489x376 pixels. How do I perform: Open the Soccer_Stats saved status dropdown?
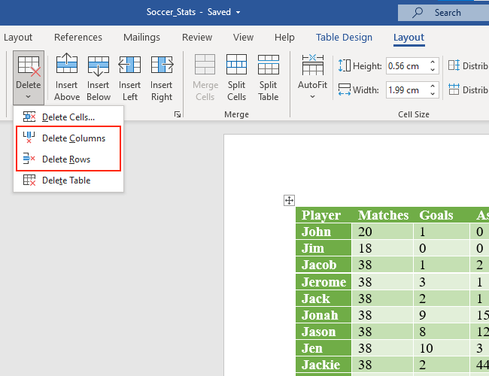point(238,13)
